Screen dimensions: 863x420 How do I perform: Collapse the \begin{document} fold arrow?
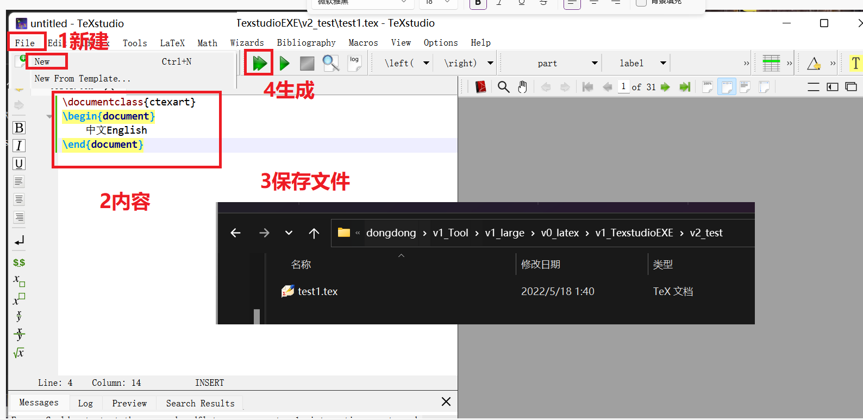50,116
